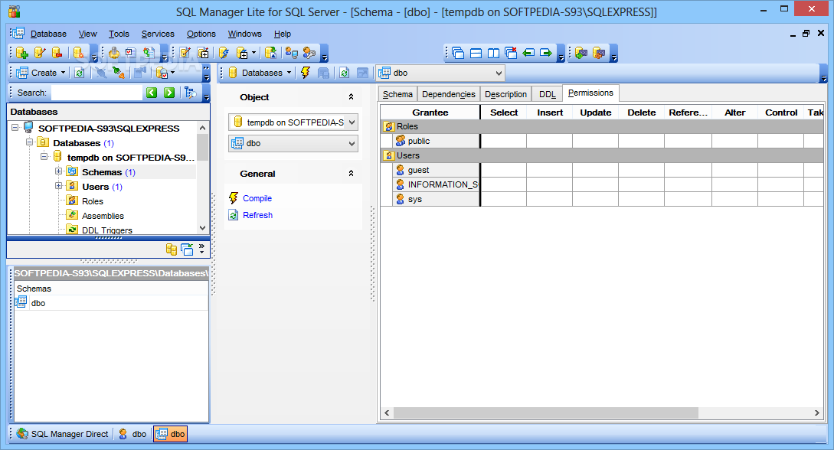Open the dbo schema dropdown in toolbar
Image resolution: width=834 pixels, height=450 pixels.
[x=499, y=73]
